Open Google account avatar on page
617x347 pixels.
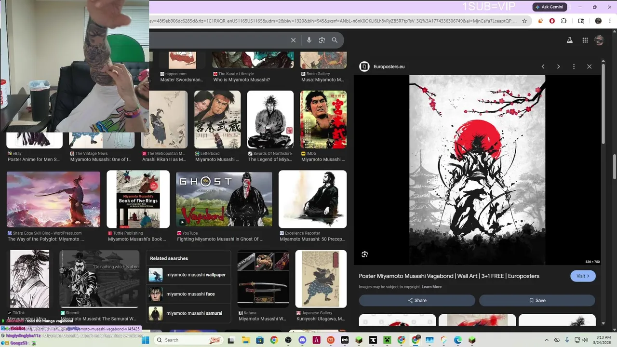(599, 40)
